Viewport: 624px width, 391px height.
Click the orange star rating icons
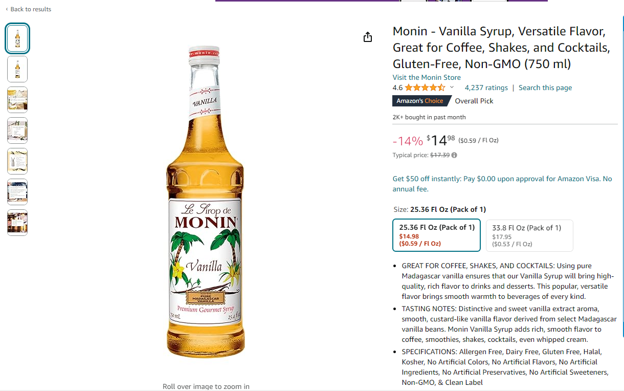(425, 88)
